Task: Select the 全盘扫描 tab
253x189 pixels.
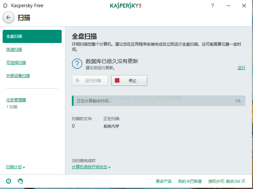Action: [32, 36]
